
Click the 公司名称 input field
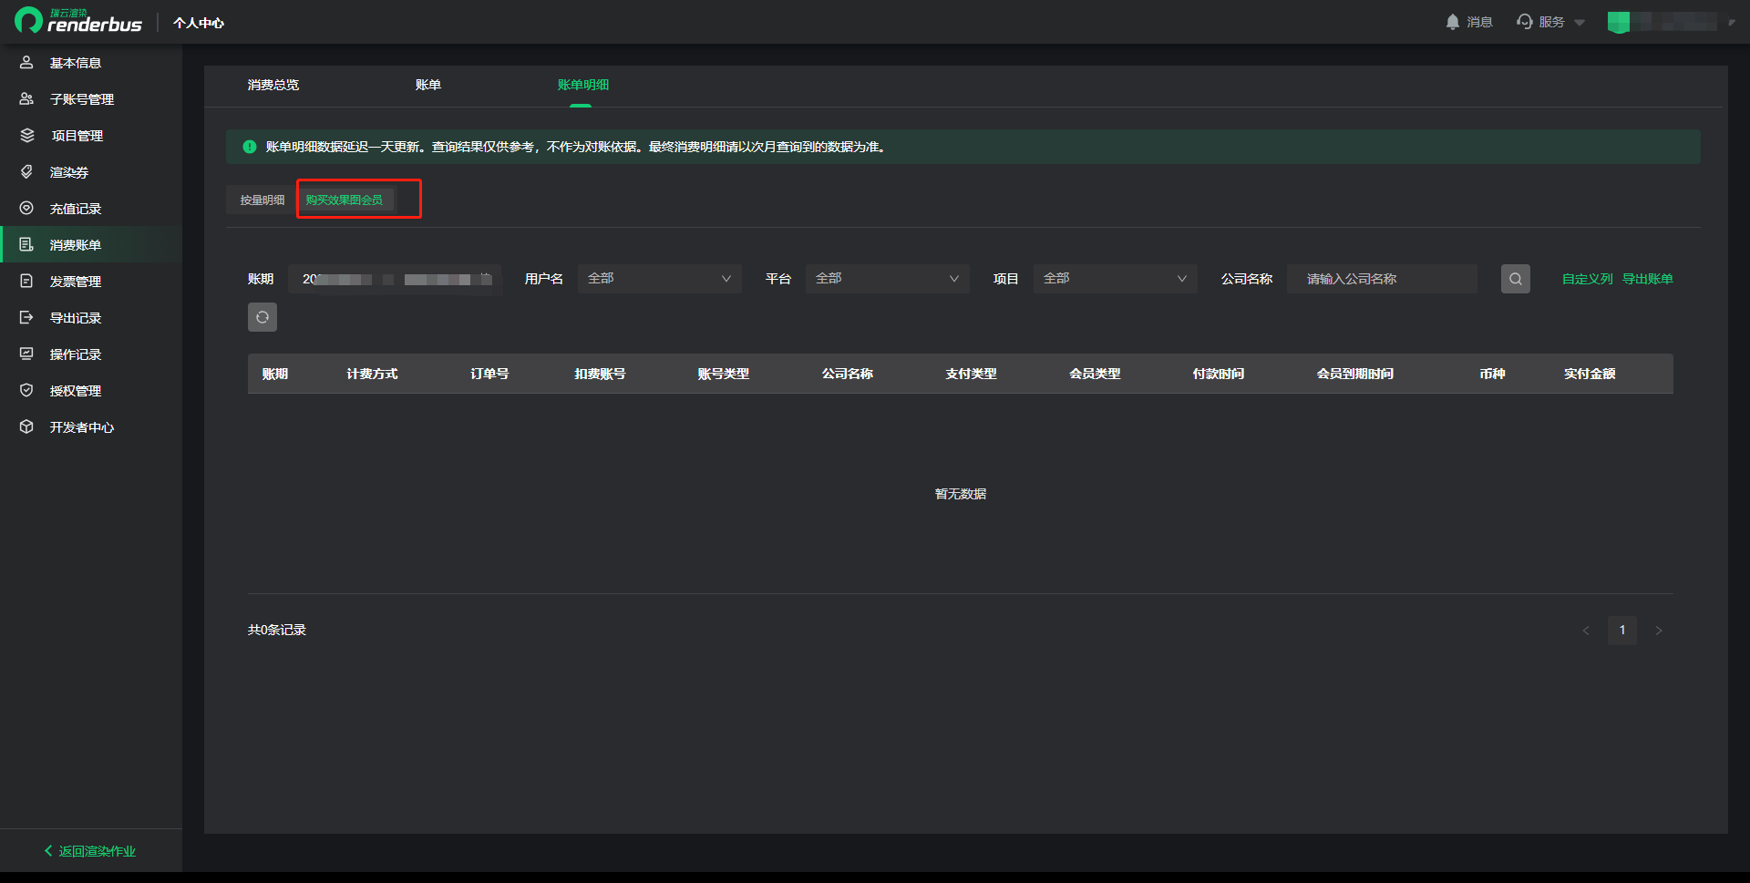click(x=1382, y=279)
